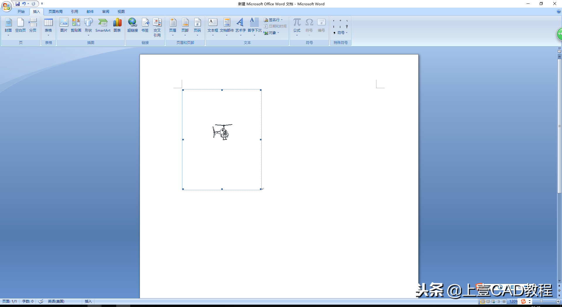Screen dimensions: 562x307
Task: Insert a 交叉引用 cross-reference
Action: (x=157, y=28)
